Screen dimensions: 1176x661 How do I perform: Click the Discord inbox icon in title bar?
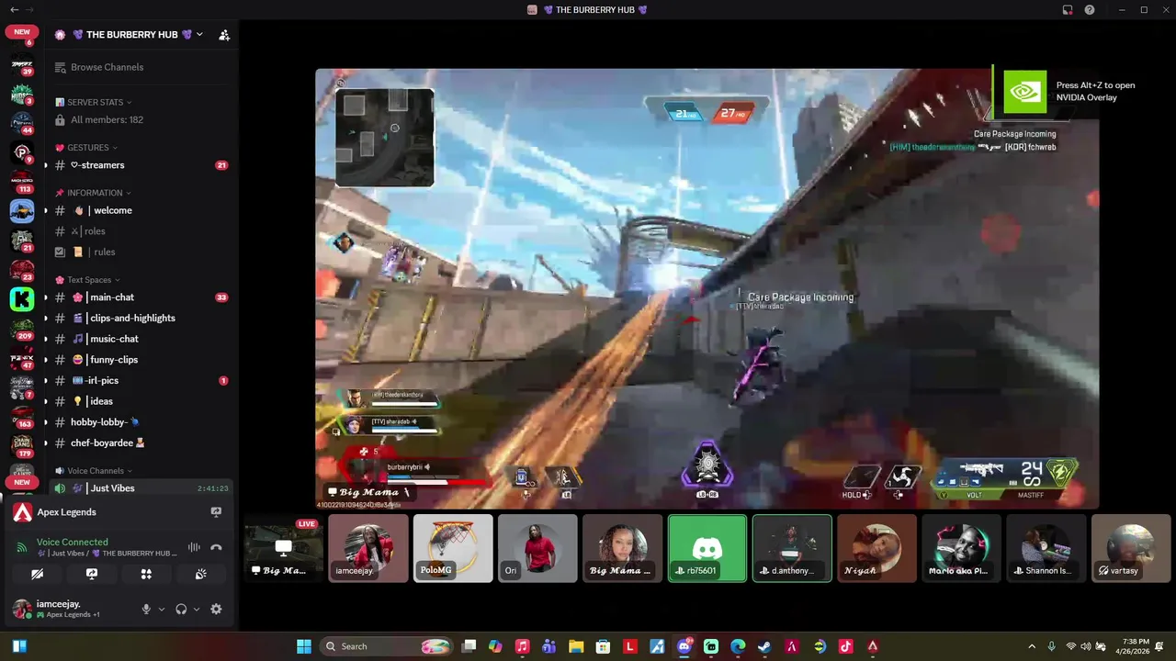1068,10
